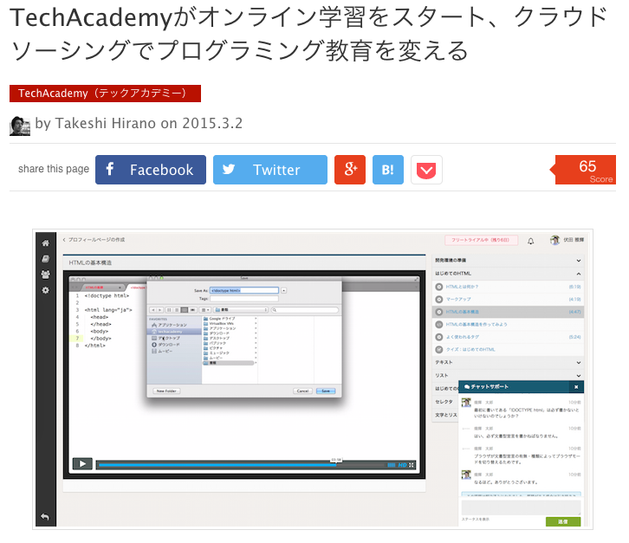The width and height of the screenshot is (629, 543).
Task: Click the notification bell icon
Action: click(531, 241)
